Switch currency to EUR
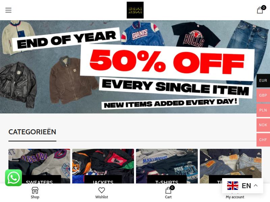Viewport: 270px width, 202px height. click(263, 80)
